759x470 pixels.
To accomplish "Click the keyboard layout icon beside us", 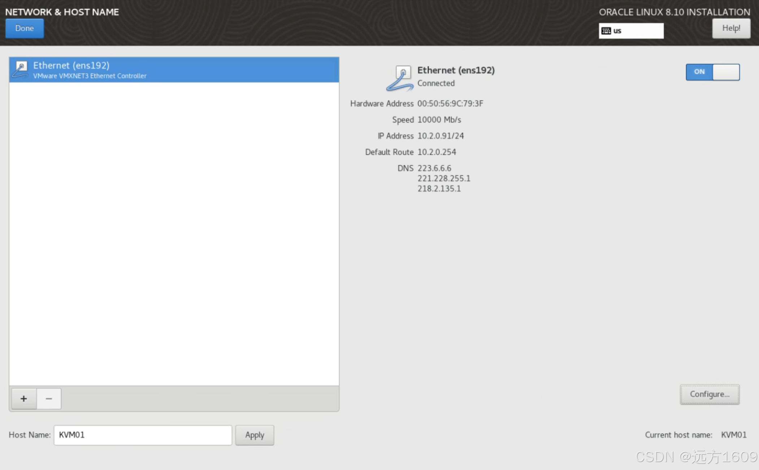I will (x=606, y=31).
